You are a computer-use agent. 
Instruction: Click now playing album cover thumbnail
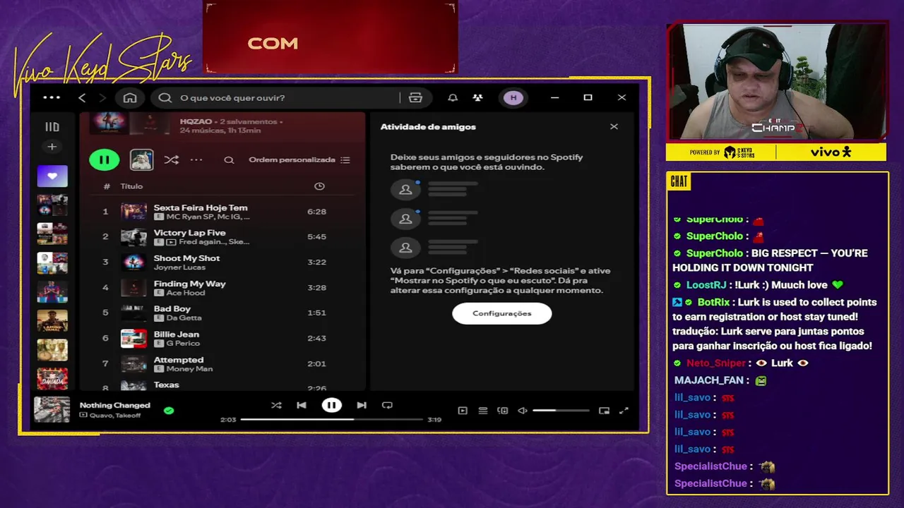(x=52, y=409)
